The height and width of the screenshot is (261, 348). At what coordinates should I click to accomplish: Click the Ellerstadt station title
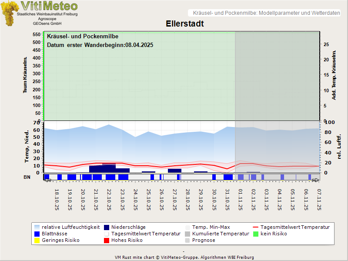click(x=184, y=24)
